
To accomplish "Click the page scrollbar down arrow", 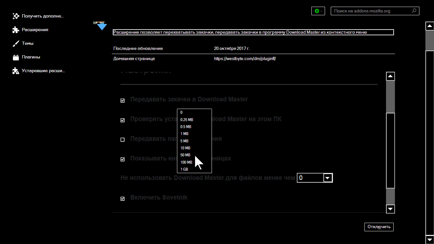I will [430, 240].
